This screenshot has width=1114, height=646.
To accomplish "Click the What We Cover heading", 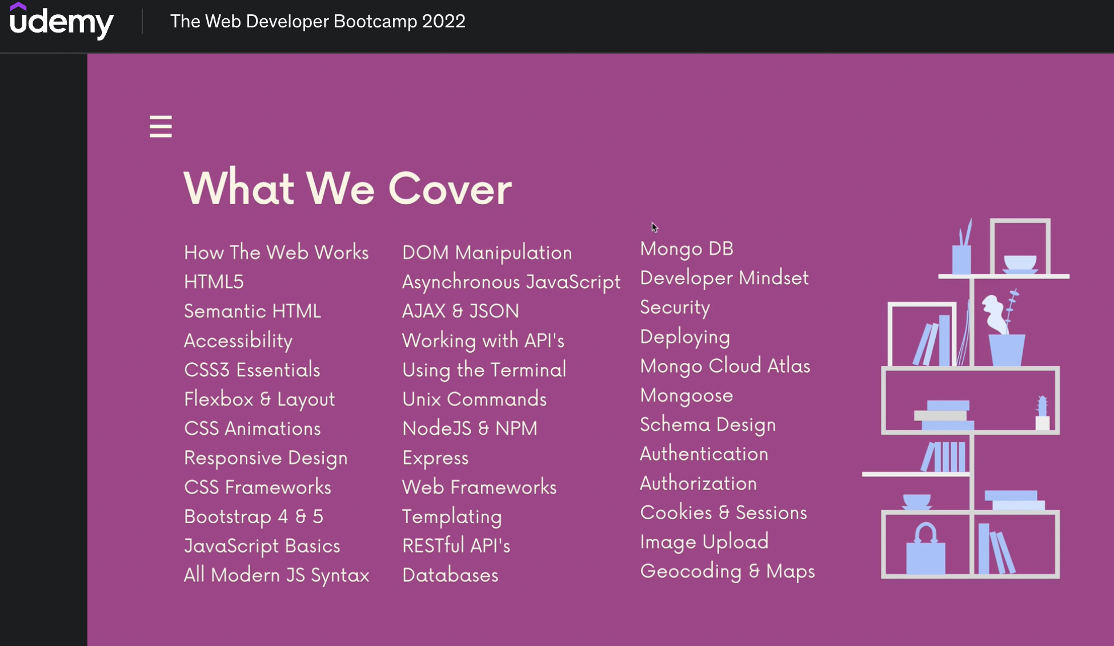I will tap(347, 188).
